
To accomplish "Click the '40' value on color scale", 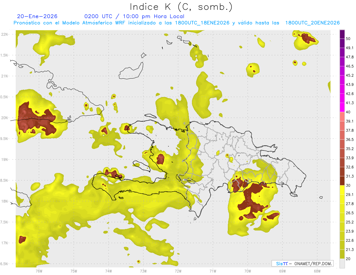I will point(349,112).
